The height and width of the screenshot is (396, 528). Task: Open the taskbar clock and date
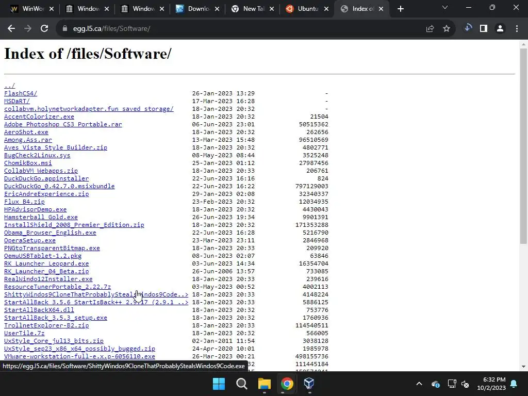[x=491, y=384]
